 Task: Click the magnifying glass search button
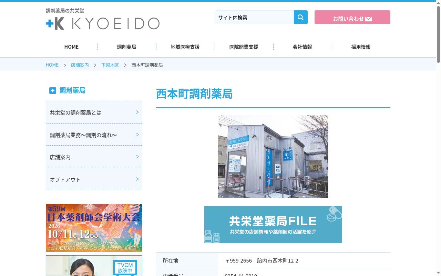tap(300, 17)
